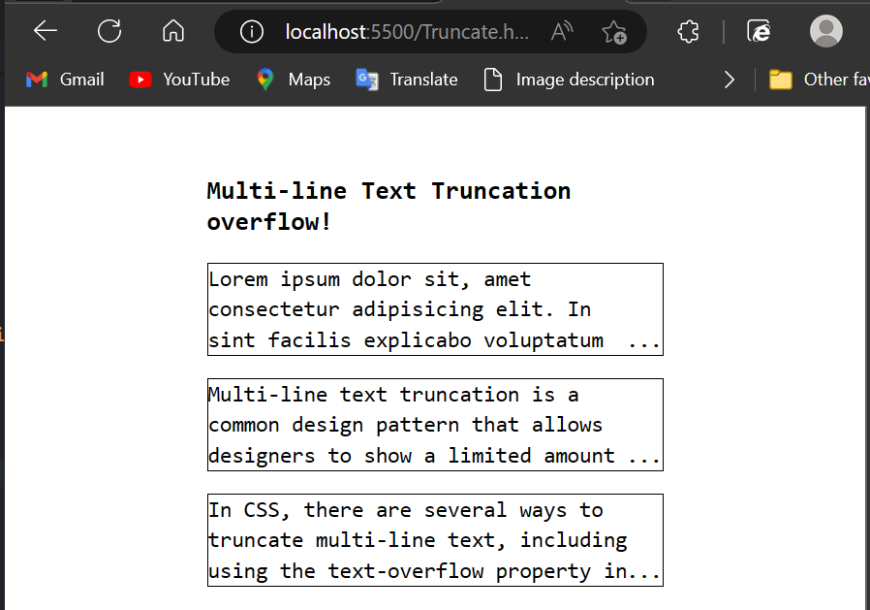Click the address bar showing localhost:5500

pos(407,32)
